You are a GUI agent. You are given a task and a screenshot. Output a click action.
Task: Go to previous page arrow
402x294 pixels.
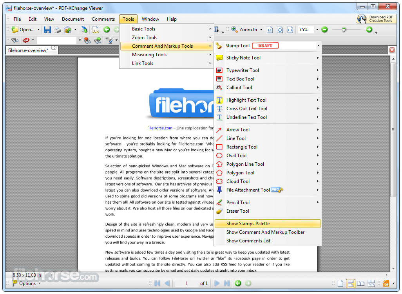coord(167,283)
